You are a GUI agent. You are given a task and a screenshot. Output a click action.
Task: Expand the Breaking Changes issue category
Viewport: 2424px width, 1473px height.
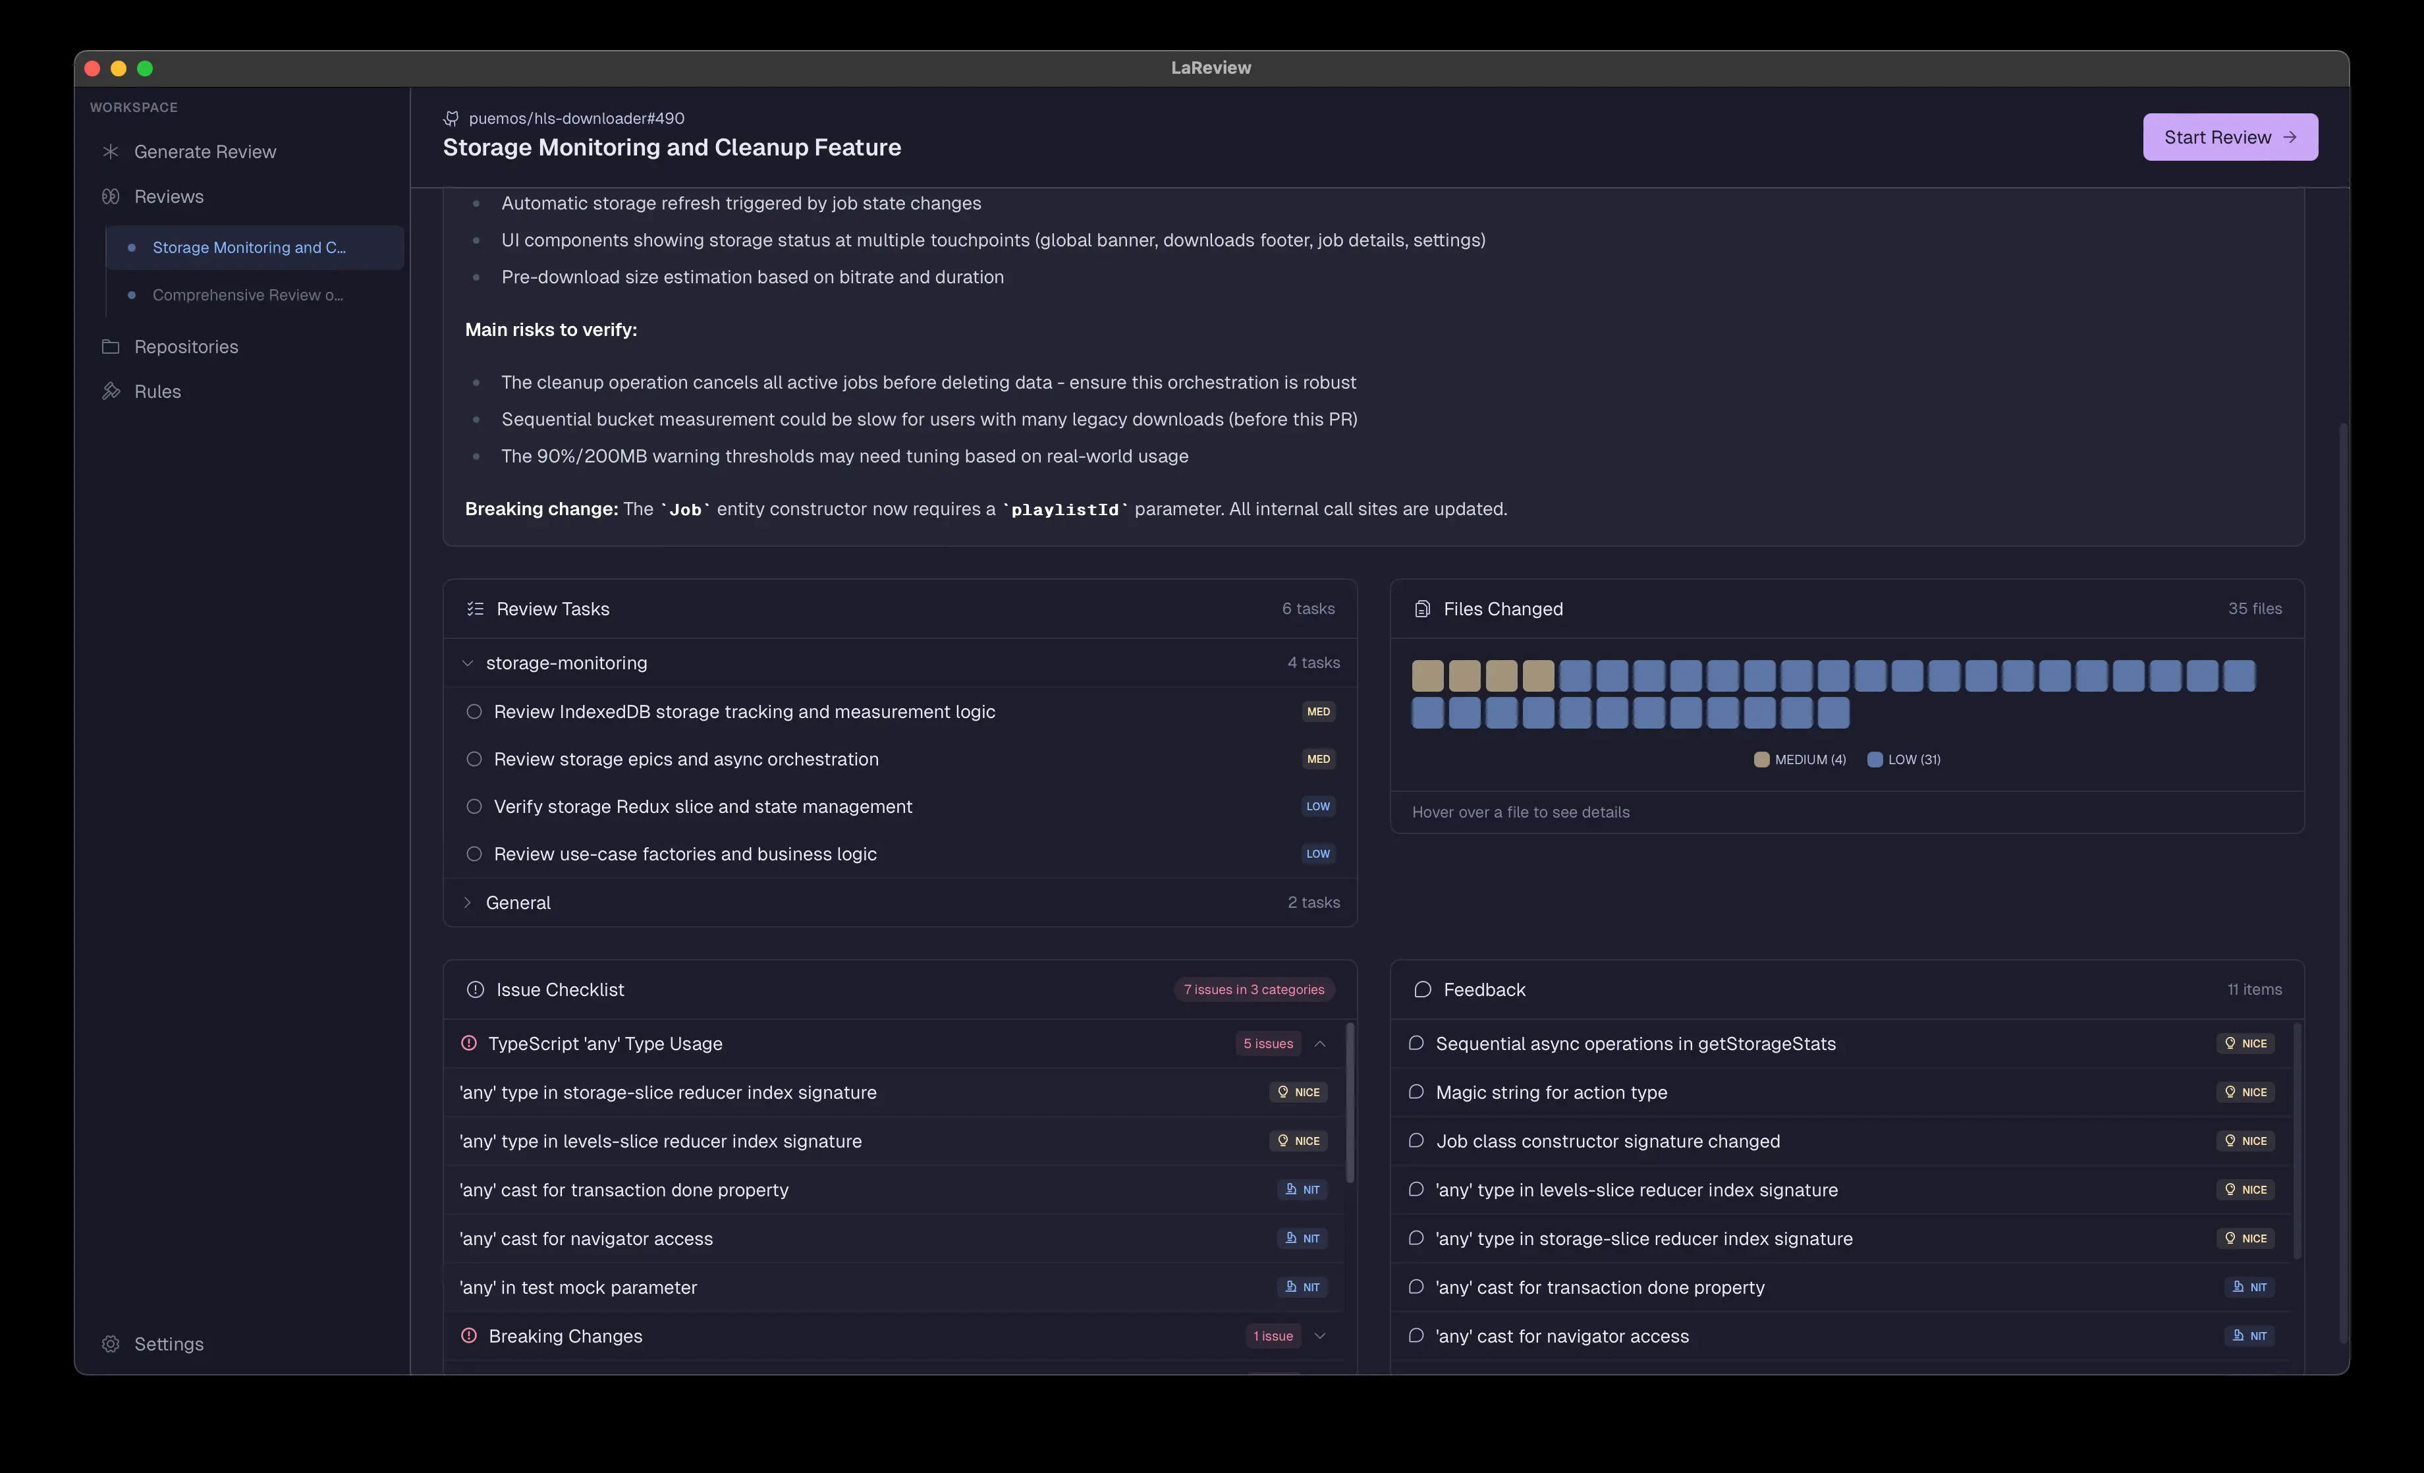point(1320,1336)
